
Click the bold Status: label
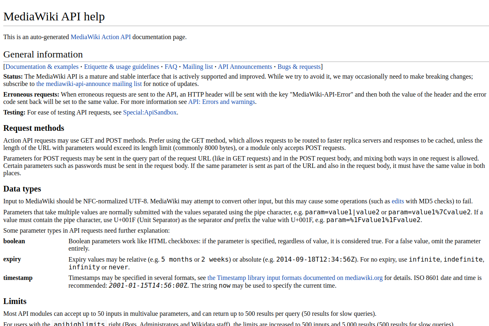13,76
